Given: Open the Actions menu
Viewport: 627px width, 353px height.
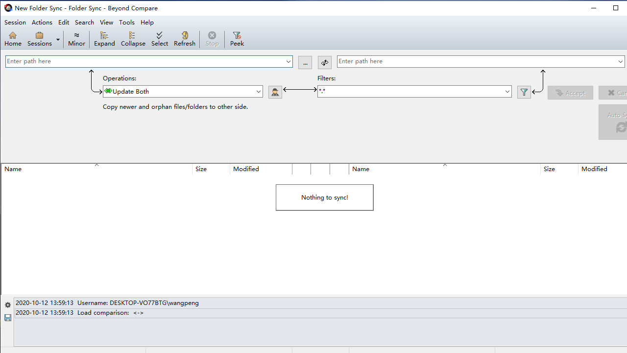Looking at the screenshot, I should pyautogui.click(x=42, y=22).
